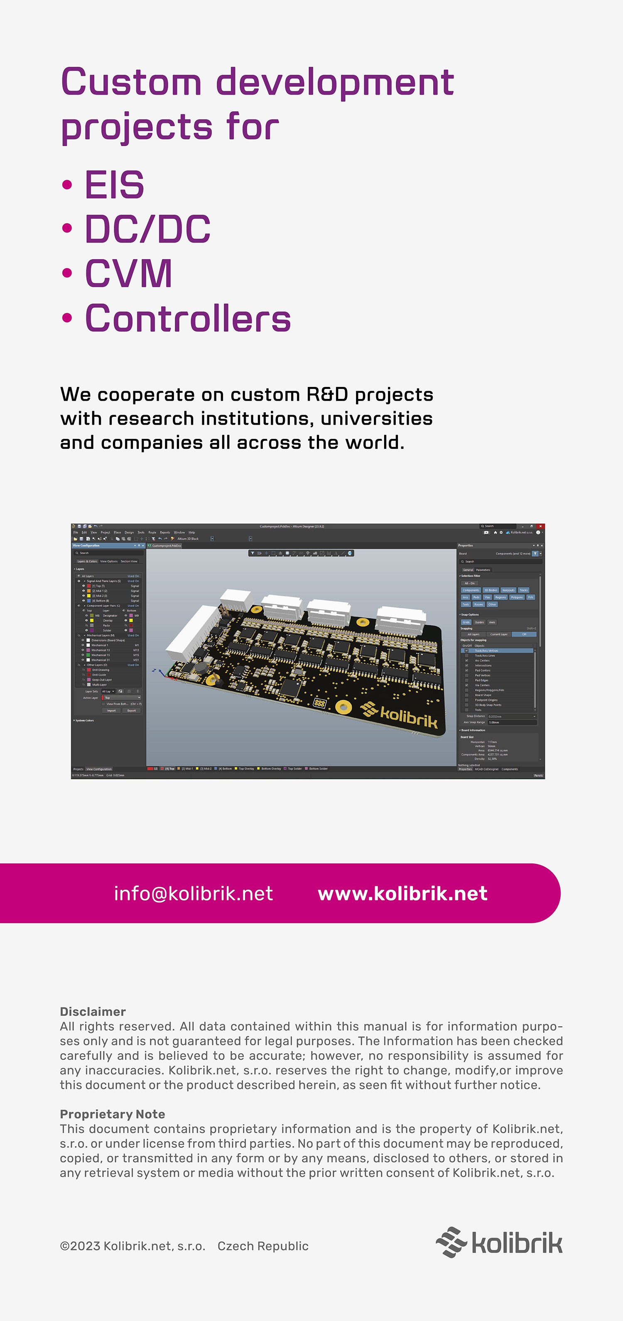
Task: Open the notifications message icon
Action: coord(486,533)
